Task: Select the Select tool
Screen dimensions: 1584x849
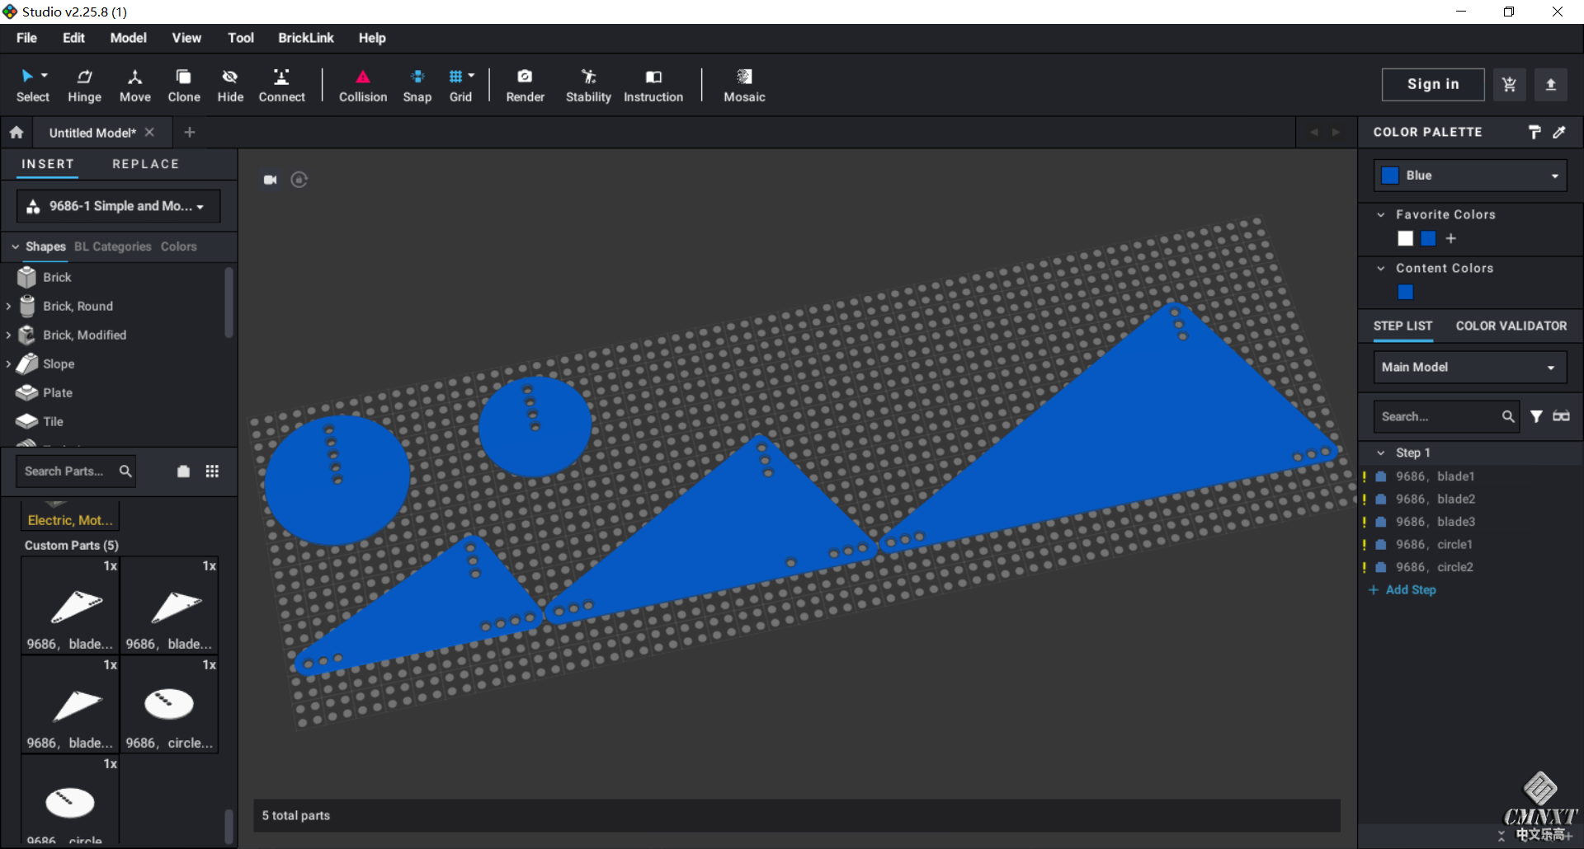Action: (x=32, y=86)
